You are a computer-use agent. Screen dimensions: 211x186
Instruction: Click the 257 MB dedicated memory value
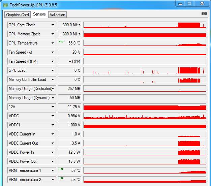pos(70,89)
